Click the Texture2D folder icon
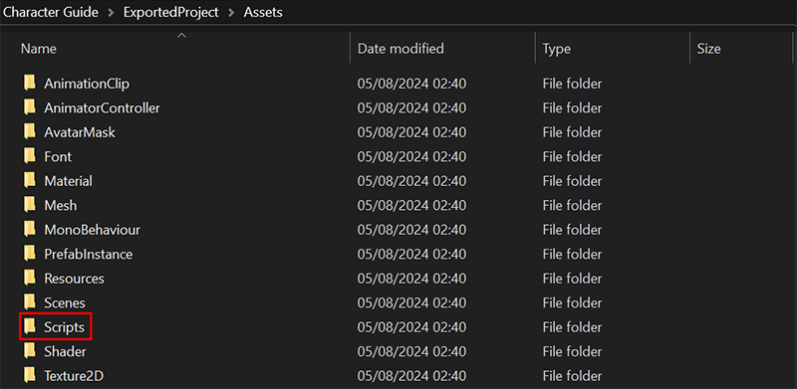 pyautogui.click(x=30, y=376)
